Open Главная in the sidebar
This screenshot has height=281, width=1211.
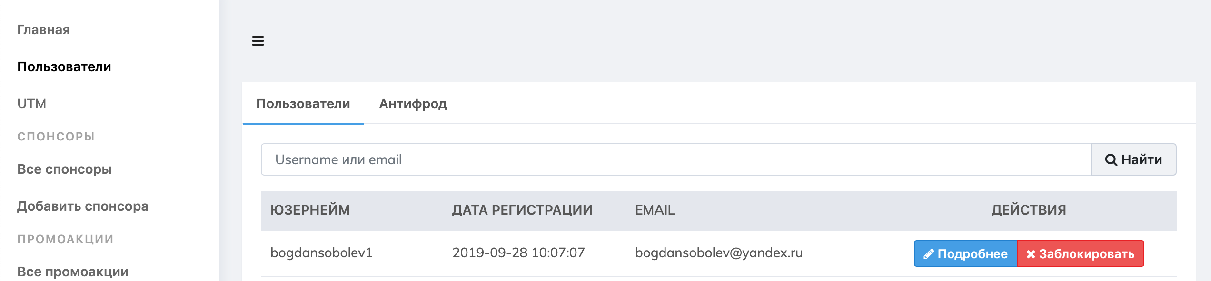pos(43,30)
